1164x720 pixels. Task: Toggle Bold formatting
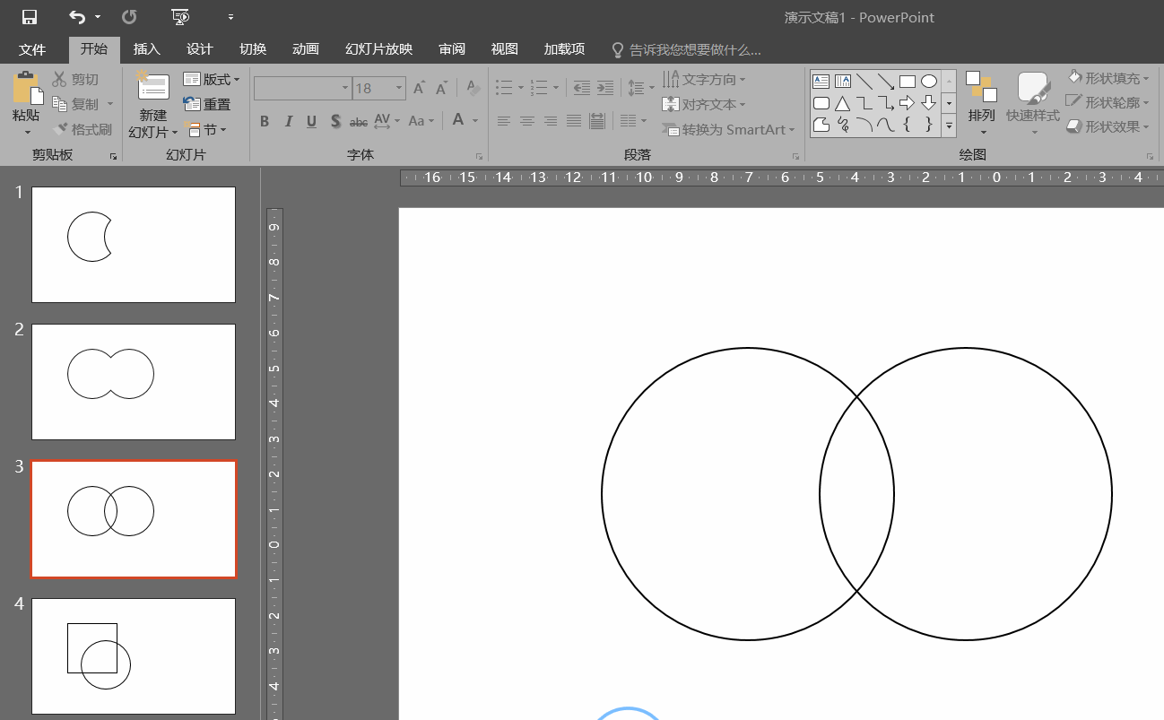(x=265, y=121)
